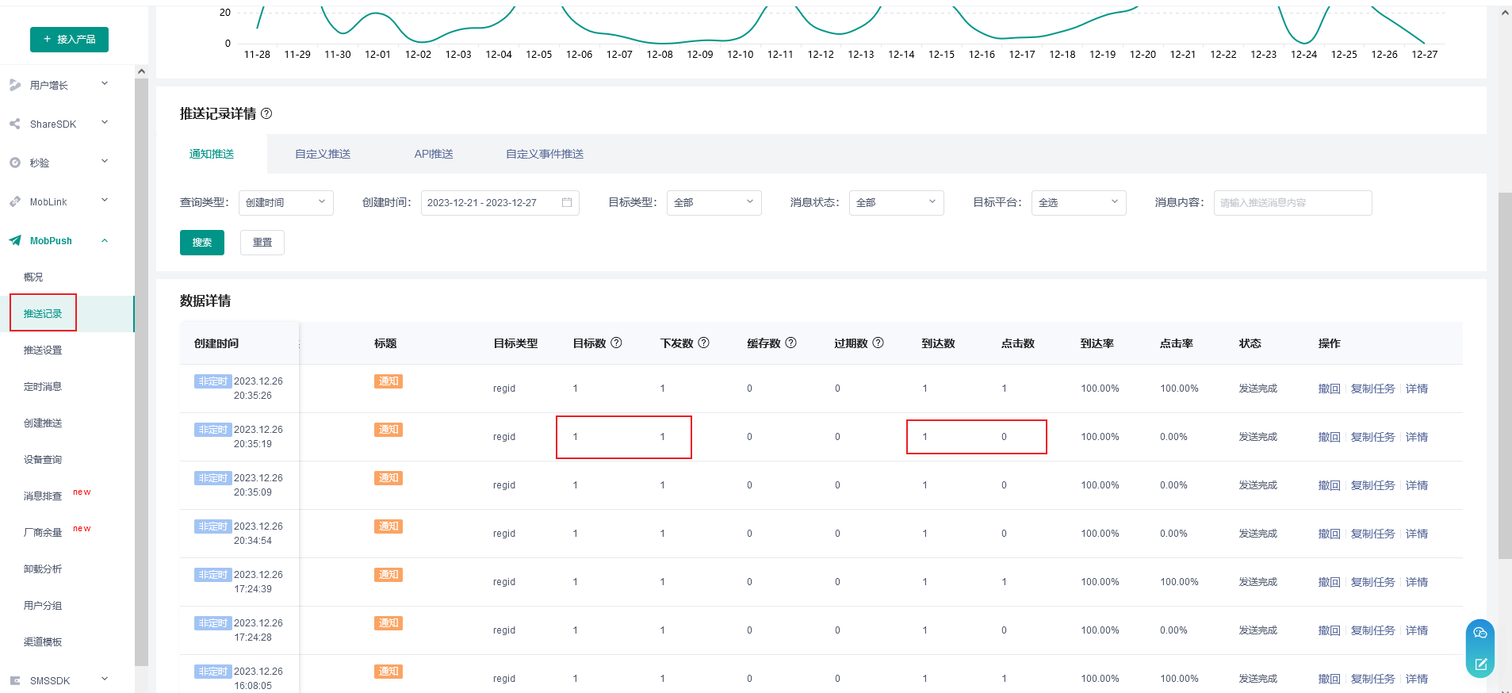This screenshot has height=693, width=1512.
Task: Click the 用户增长 sidebar icon
Action: 15,85
